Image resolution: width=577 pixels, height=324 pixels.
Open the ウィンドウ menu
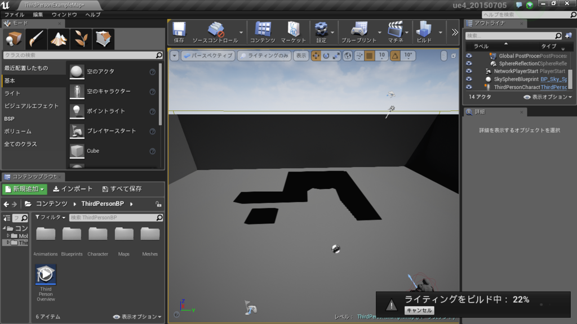[64, 15]
